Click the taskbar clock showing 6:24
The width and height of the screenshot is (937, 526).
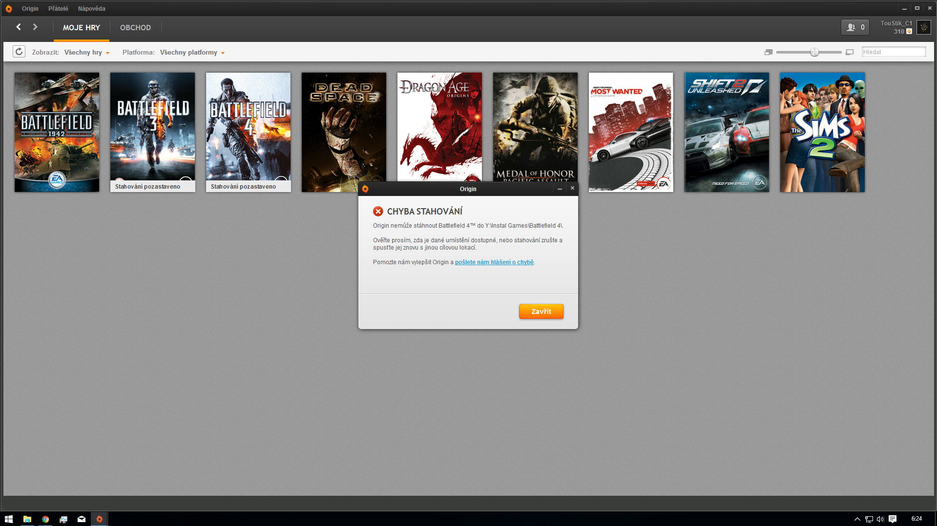click(x=916, y=519)
